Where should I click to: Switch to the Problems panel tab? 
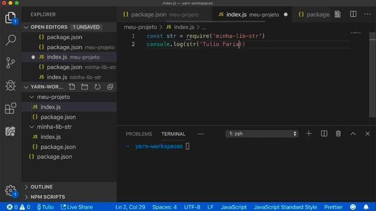click(x=139, y=134)
